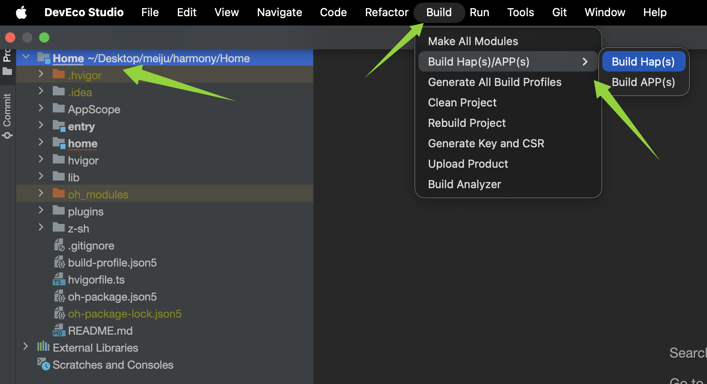Choose Generate Key and CSR
707x384 pixels.
tap(508, 143)
